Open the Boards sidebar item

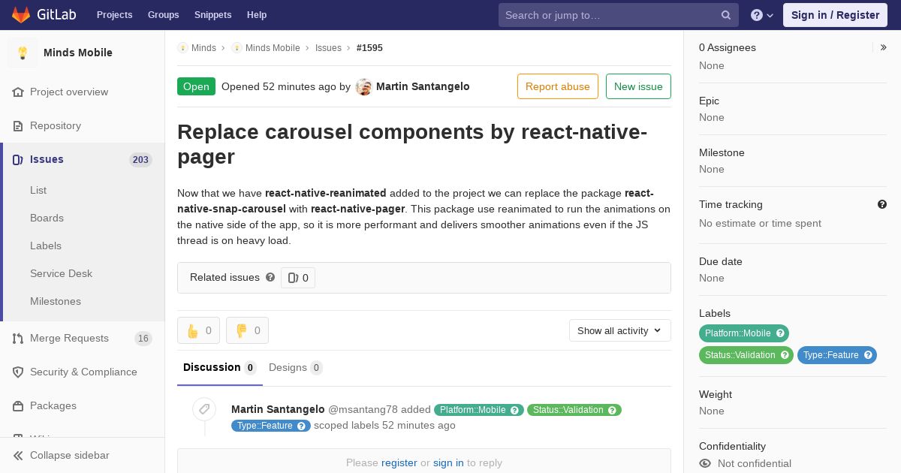[47, 218]
